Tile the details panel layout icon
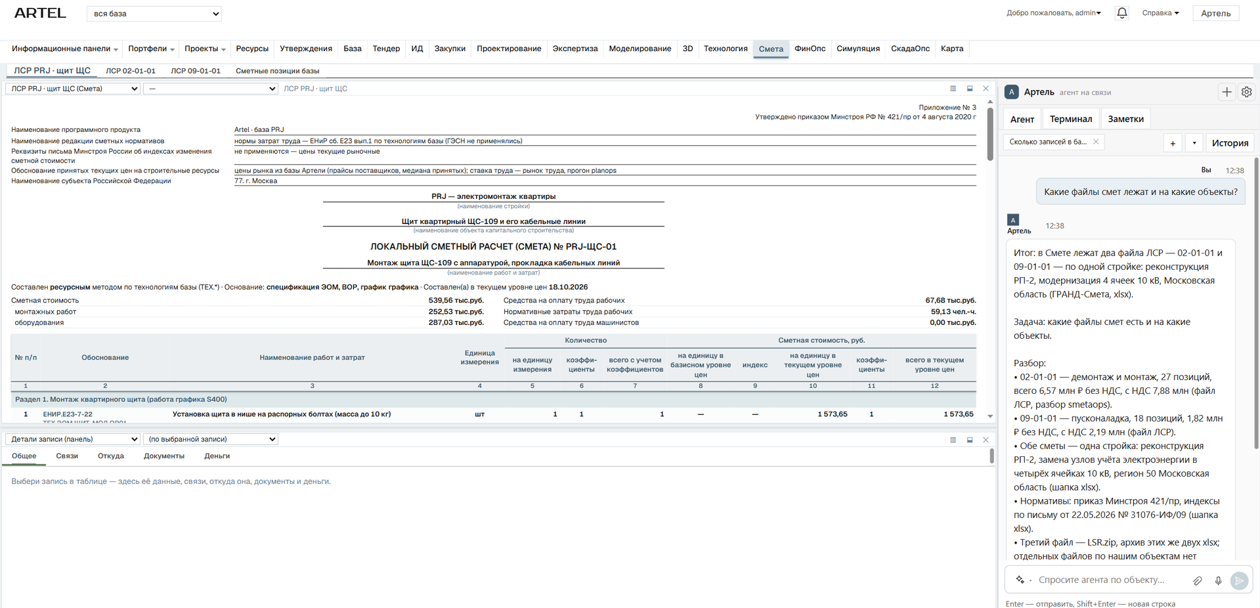1260x608 pixels. point(953,440)
